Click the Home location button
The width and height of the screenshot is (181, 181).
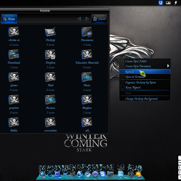click(x=9, y=19)
